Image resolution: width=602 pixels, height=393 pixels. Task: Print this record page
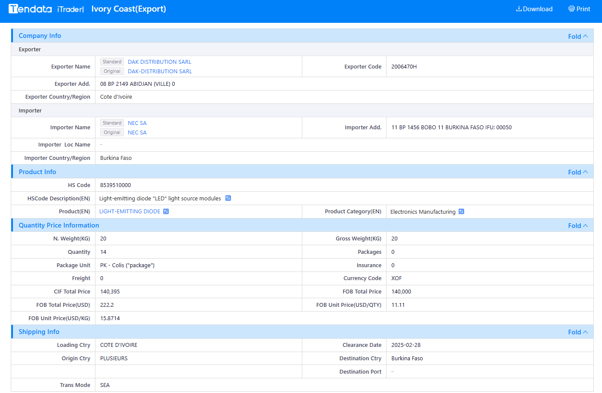tap(579, 9)
